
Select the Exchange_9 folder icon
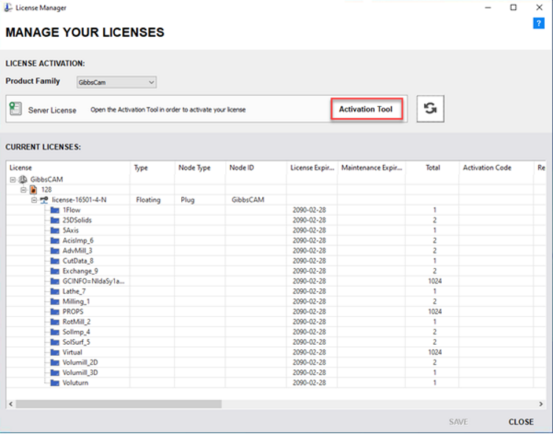54,271
